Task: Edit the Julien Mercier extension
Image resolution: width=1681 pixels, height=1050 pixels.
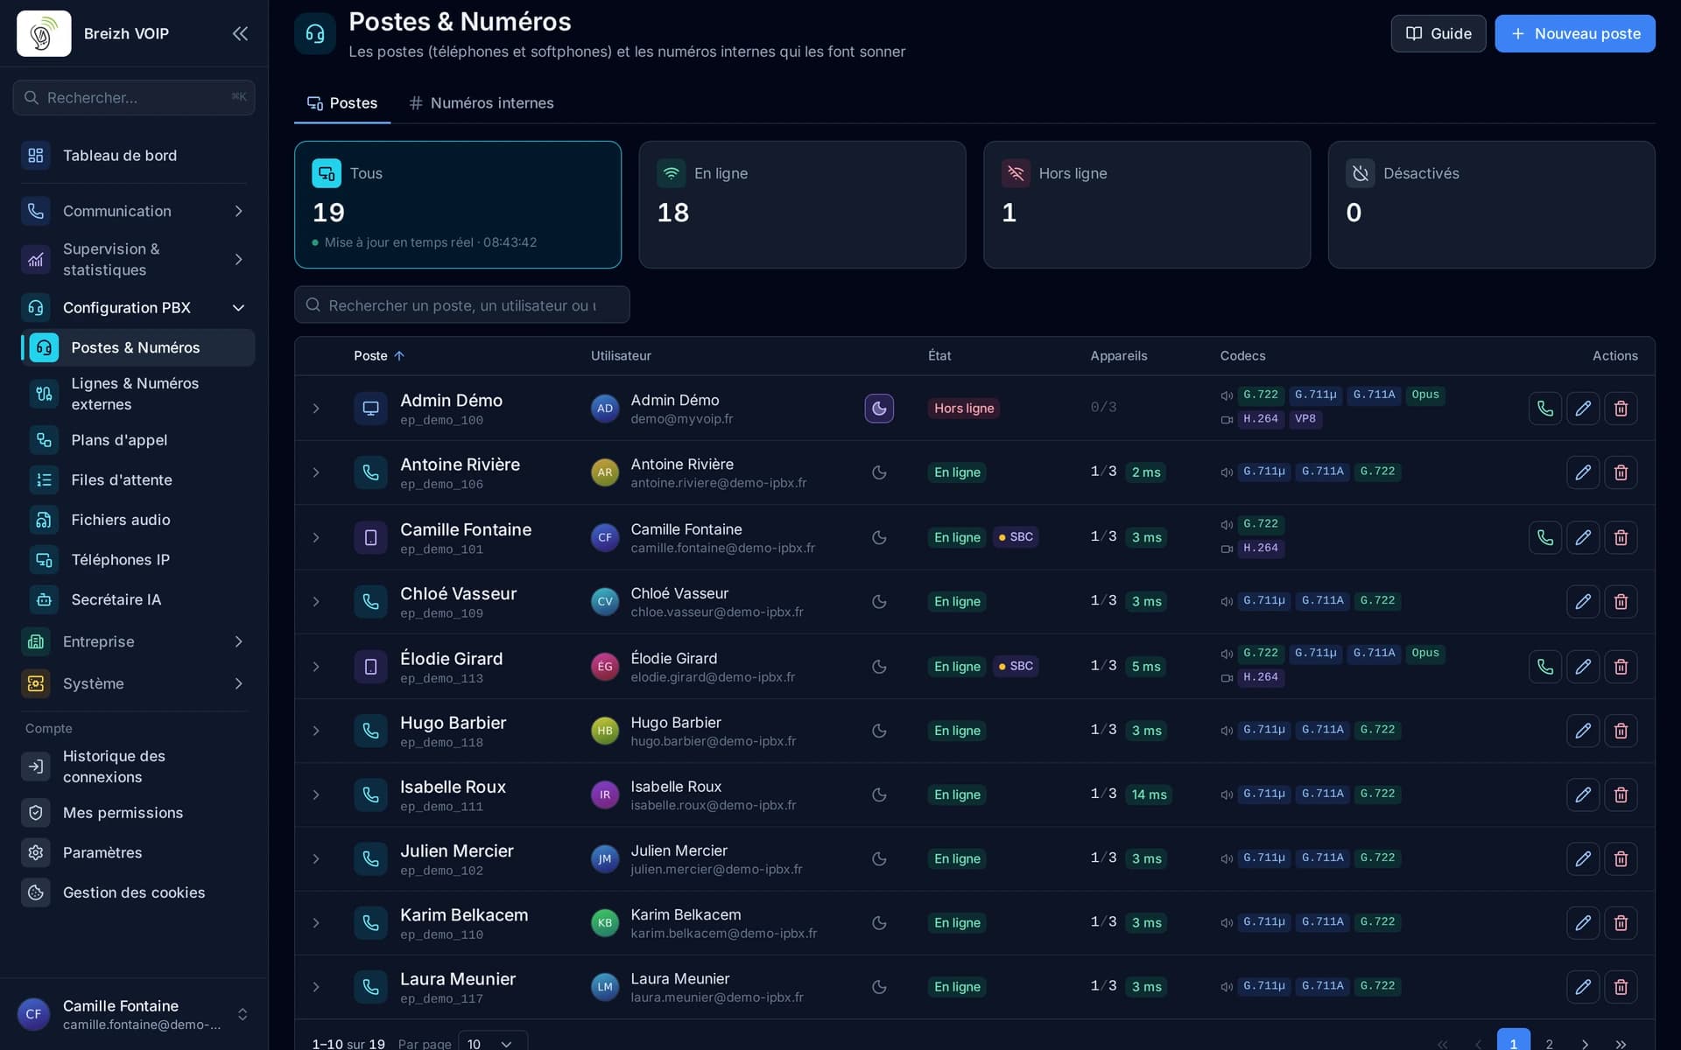Action: tap(1582, 858)
